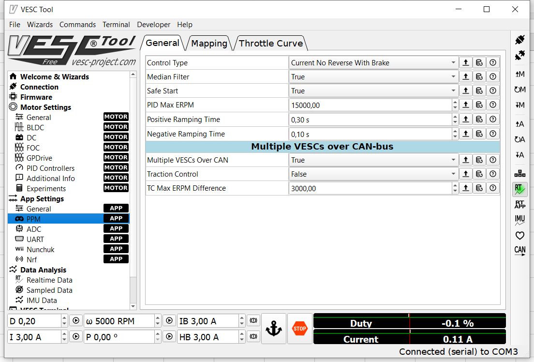
Task: Click read app configuration (↑A) icon
Action: pos(519,124)
